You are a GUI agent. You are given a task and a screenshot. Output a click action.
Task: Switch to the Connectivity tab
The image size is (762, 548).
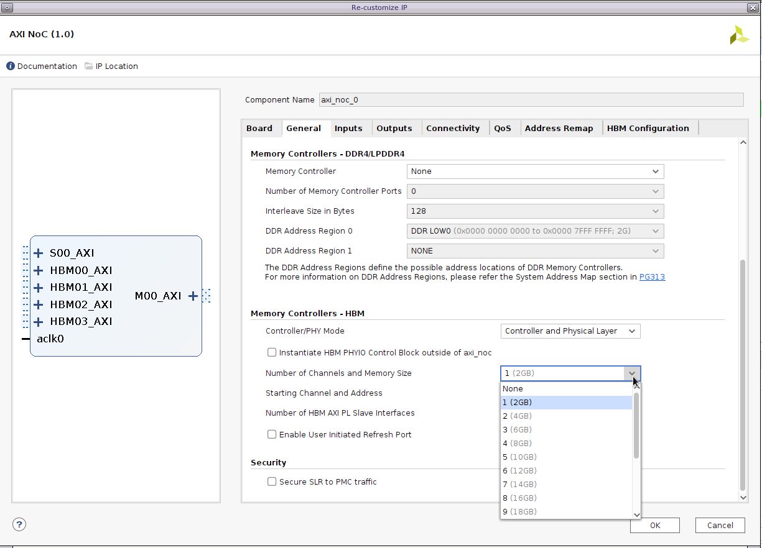point(452,129)
